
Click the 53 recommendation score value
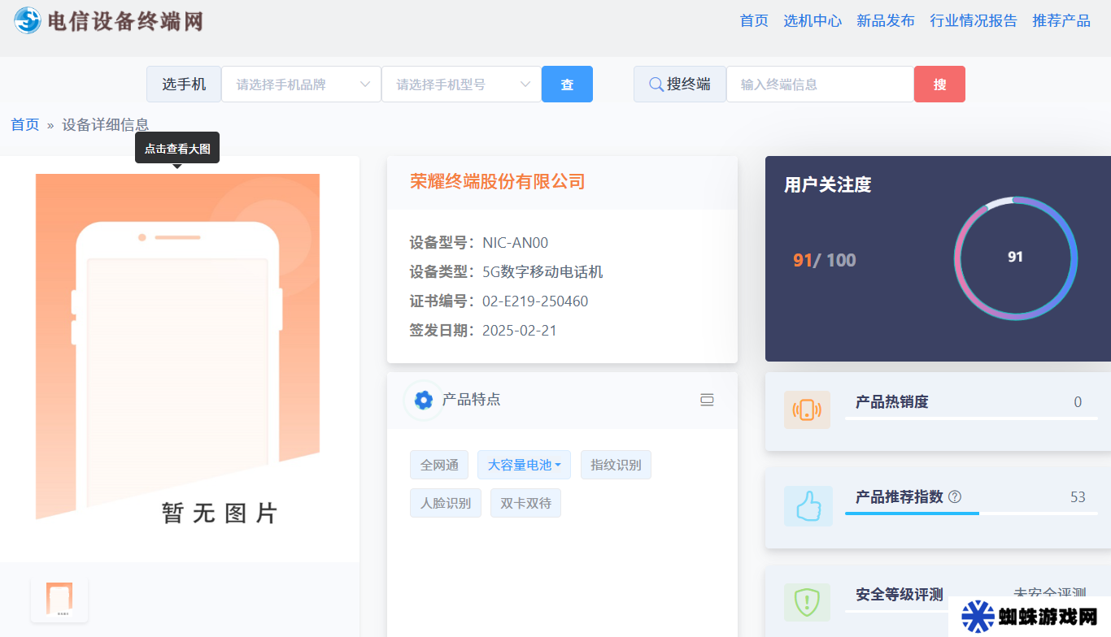tap(1078, 496)
